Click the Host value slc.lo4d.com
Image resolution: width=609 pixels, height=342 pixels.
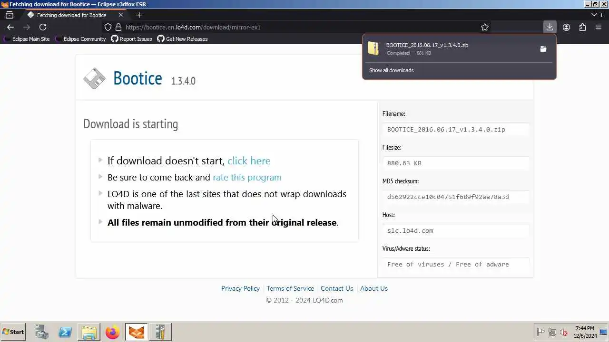point(455,230)
